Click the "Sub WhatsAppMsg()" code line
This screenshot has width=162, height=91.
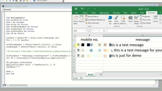coord(16,18)
